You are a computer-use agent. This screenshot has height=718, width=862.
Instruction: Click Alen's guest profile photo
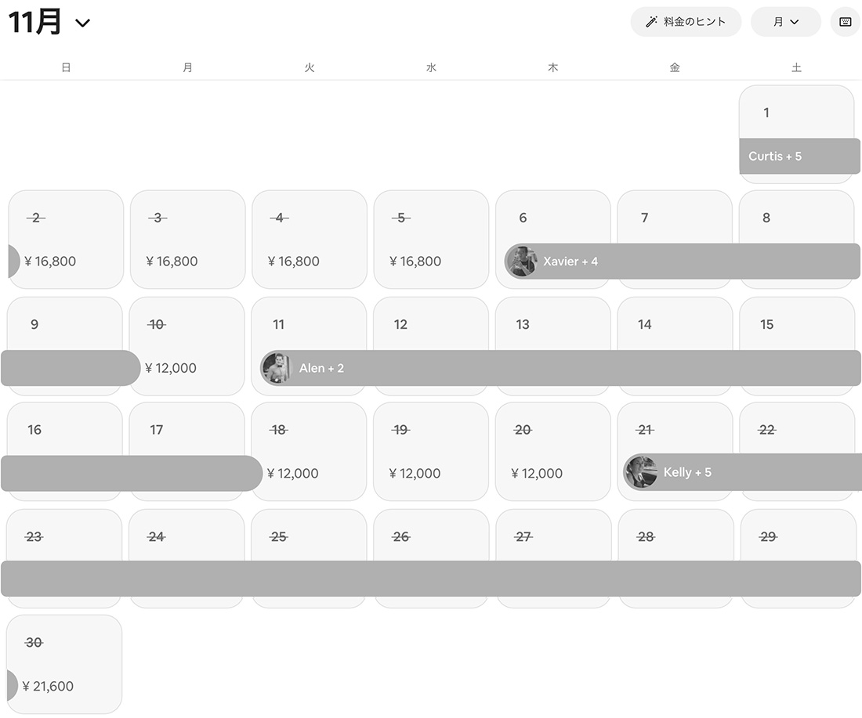click(277, 368)
